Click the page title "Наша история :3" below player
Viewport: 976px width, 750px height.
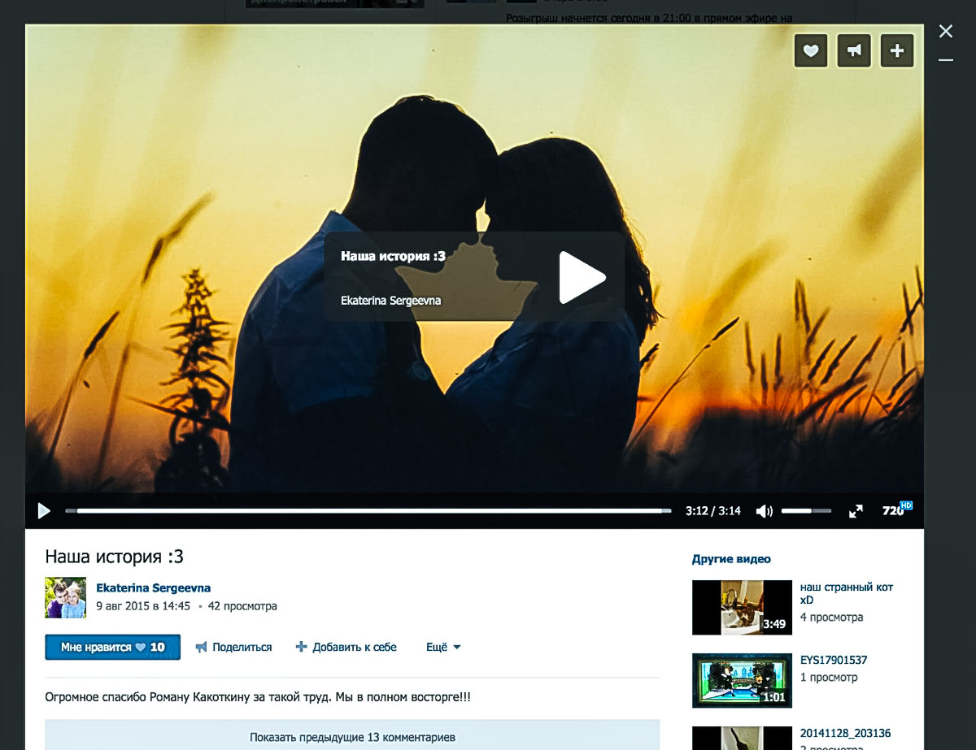114,557
